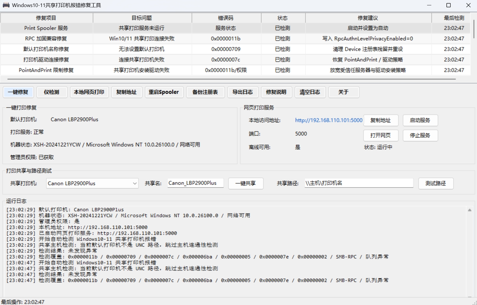Sort by the 修复项目 column header
The image size is (477, 305).
46,18
